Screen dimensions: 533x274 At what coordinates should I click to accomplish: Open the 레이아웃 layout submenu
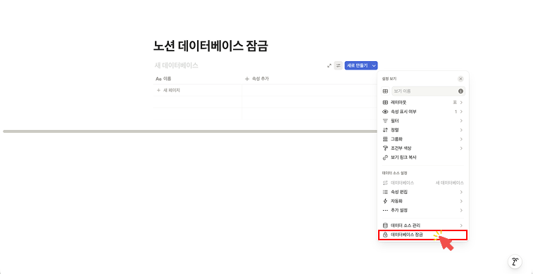coord(423,103)
